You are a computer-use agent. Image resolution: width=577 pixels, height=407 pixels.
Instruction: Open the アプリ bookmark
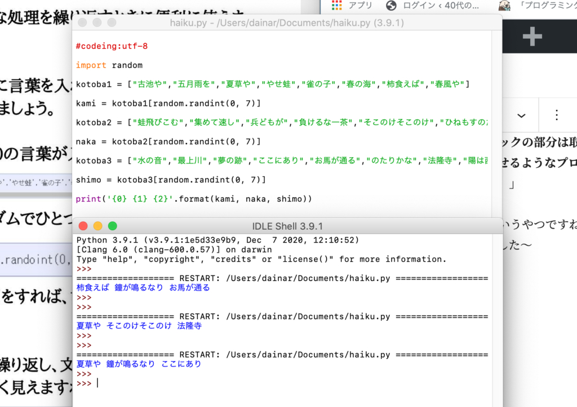click(x=360, y=5)
